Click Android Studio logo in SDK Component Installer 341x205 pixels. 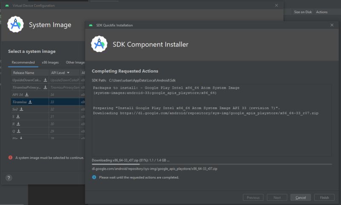pyautogui.click(x=99, y=44)
